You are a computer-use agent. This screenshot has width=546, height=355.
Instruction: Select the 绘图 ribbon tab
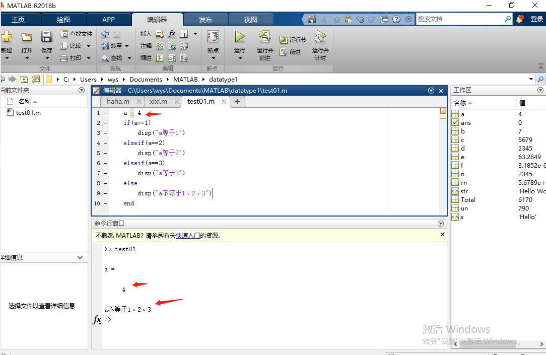point(63,19)
